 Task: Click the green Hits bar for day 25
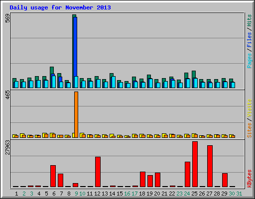tap(194, 74)
